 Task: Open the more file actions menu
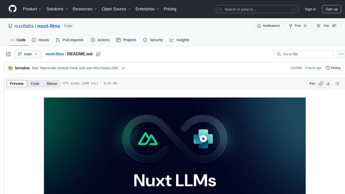coord(341,54)
